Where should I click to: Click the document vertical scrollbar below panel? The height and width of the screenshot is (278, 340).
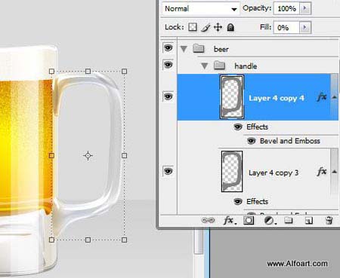(199, 242)
